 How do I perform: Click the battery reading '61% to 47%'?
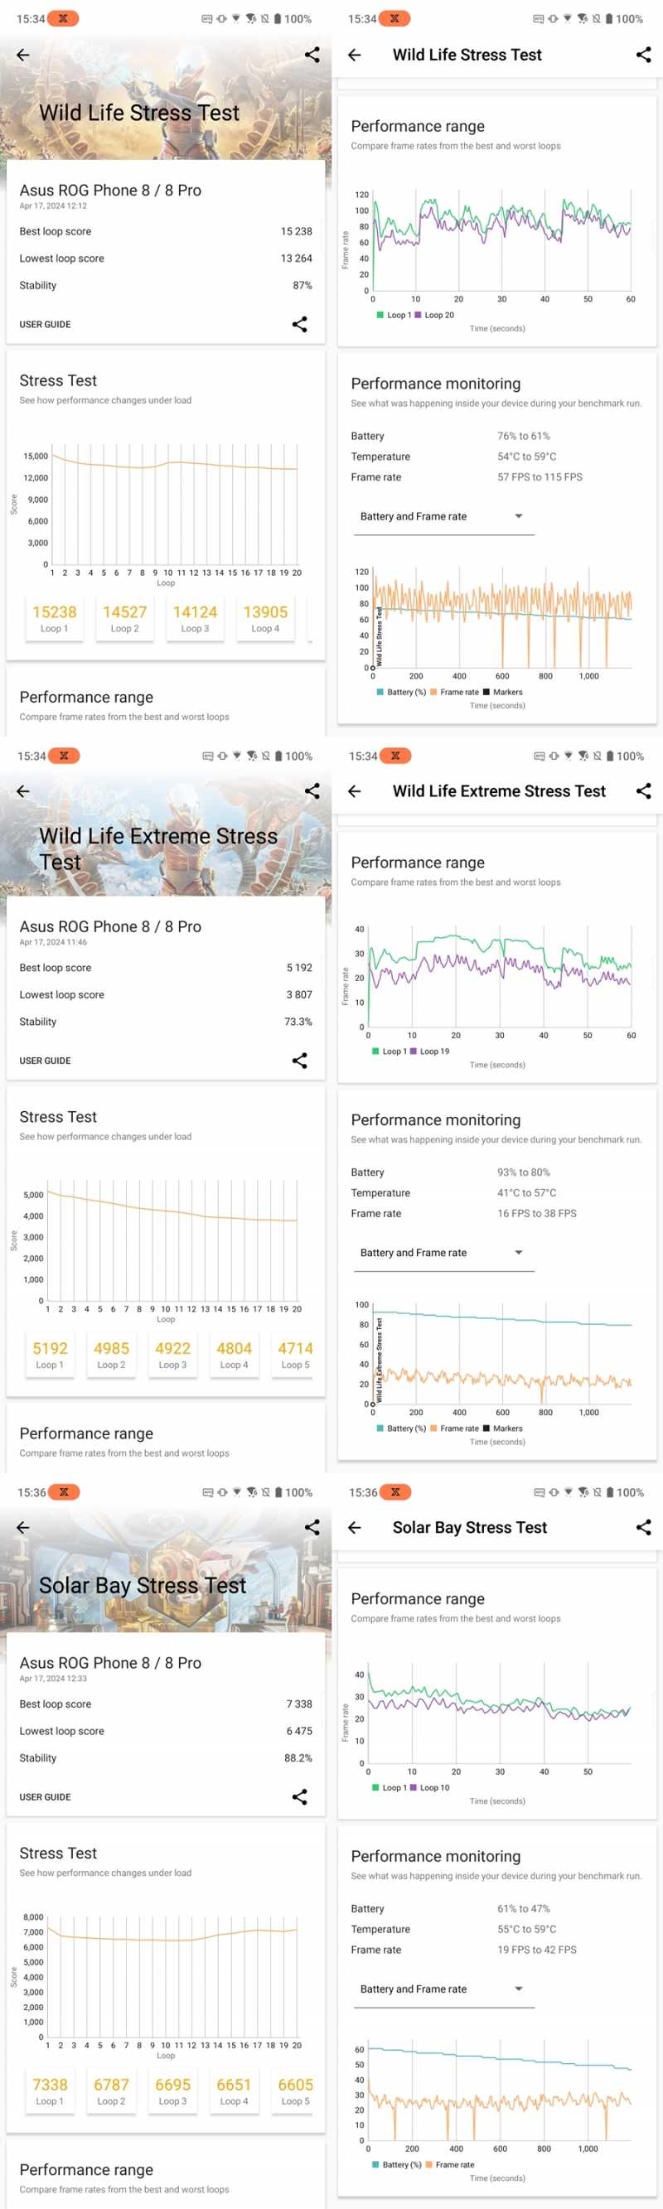coord(524,1909)
